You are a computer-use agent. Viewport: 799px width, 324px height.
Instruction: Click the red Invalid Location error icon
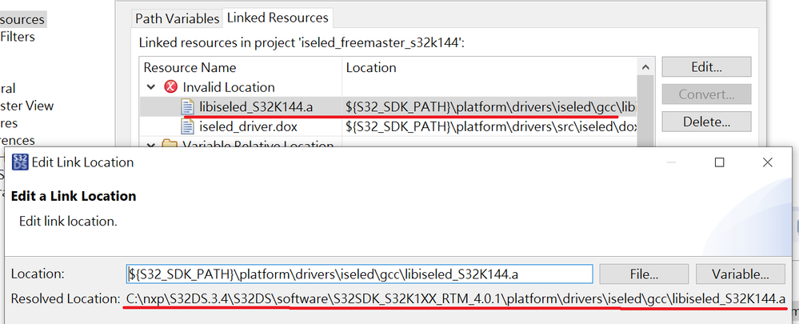170,87
